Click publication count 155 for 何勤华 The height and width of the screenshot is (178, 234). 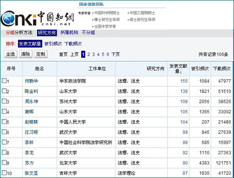click(x=184, y=81)
